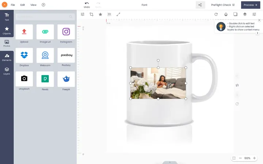Toggle fullscreen canvas view
The image size is (263, 164).
pos(234,158)
